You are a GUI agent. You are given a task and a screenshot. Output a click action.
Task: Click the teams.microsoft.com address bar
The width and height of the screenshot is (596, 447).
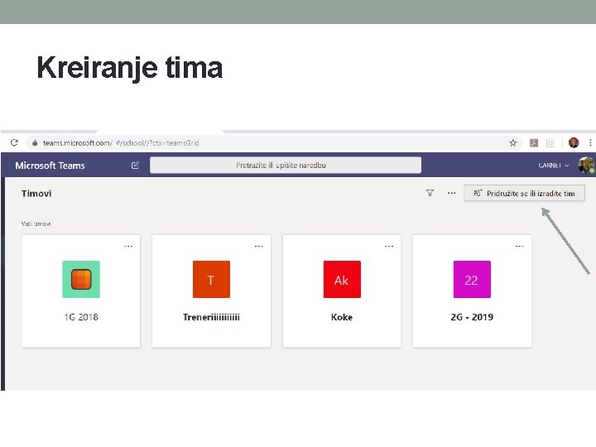[274, 143]
